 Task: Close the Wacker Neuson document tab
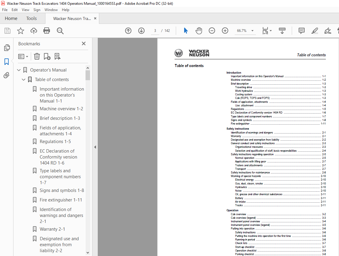[x=95, y=18]
